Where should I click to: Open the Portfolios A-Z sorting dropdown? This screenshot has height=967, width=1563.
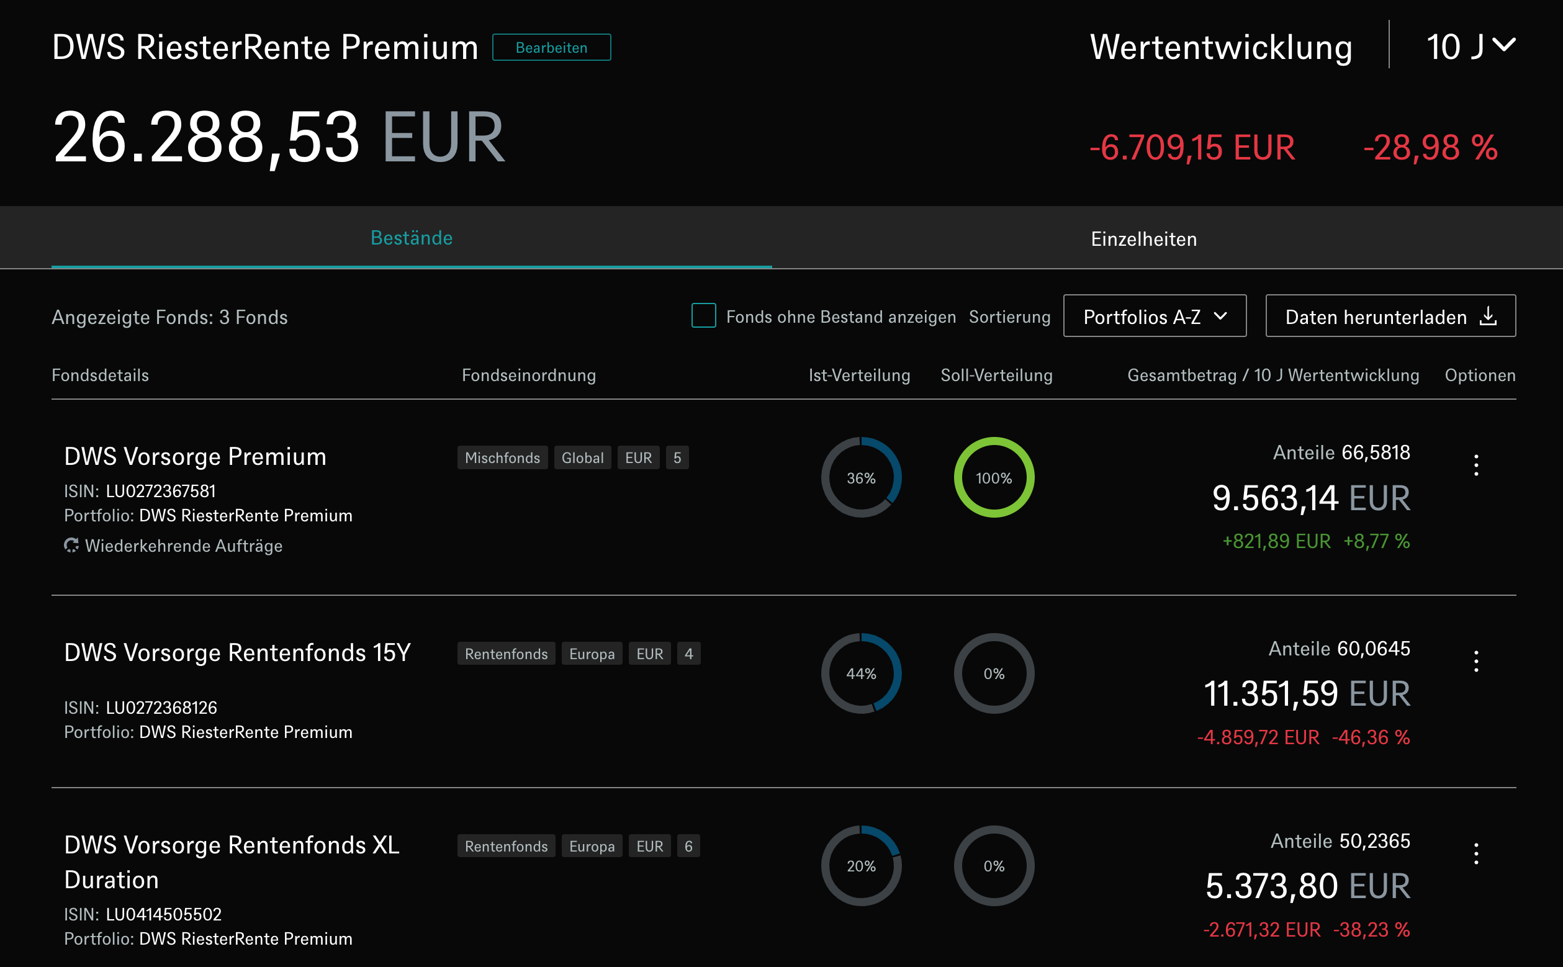pos(1155,316)
